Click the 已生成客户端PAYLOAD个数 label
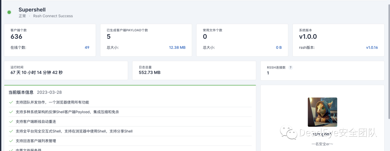The image size is (390, 151). tap(127, 30)
